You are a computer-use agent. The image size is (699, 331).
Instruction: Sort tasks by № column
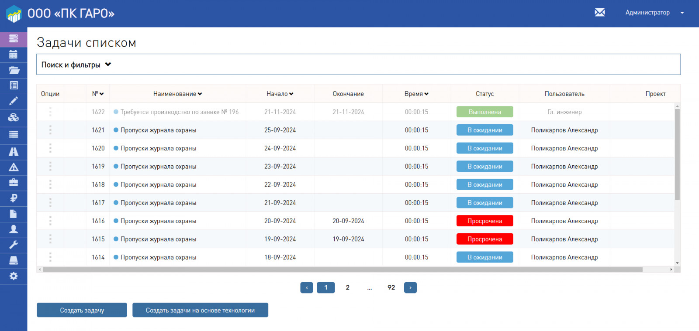[x=98, y=94]
